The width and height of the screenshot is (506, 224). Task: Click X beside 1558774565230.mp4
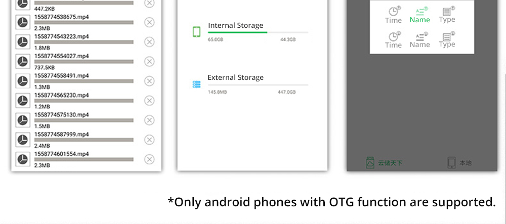tap(149, 101)
